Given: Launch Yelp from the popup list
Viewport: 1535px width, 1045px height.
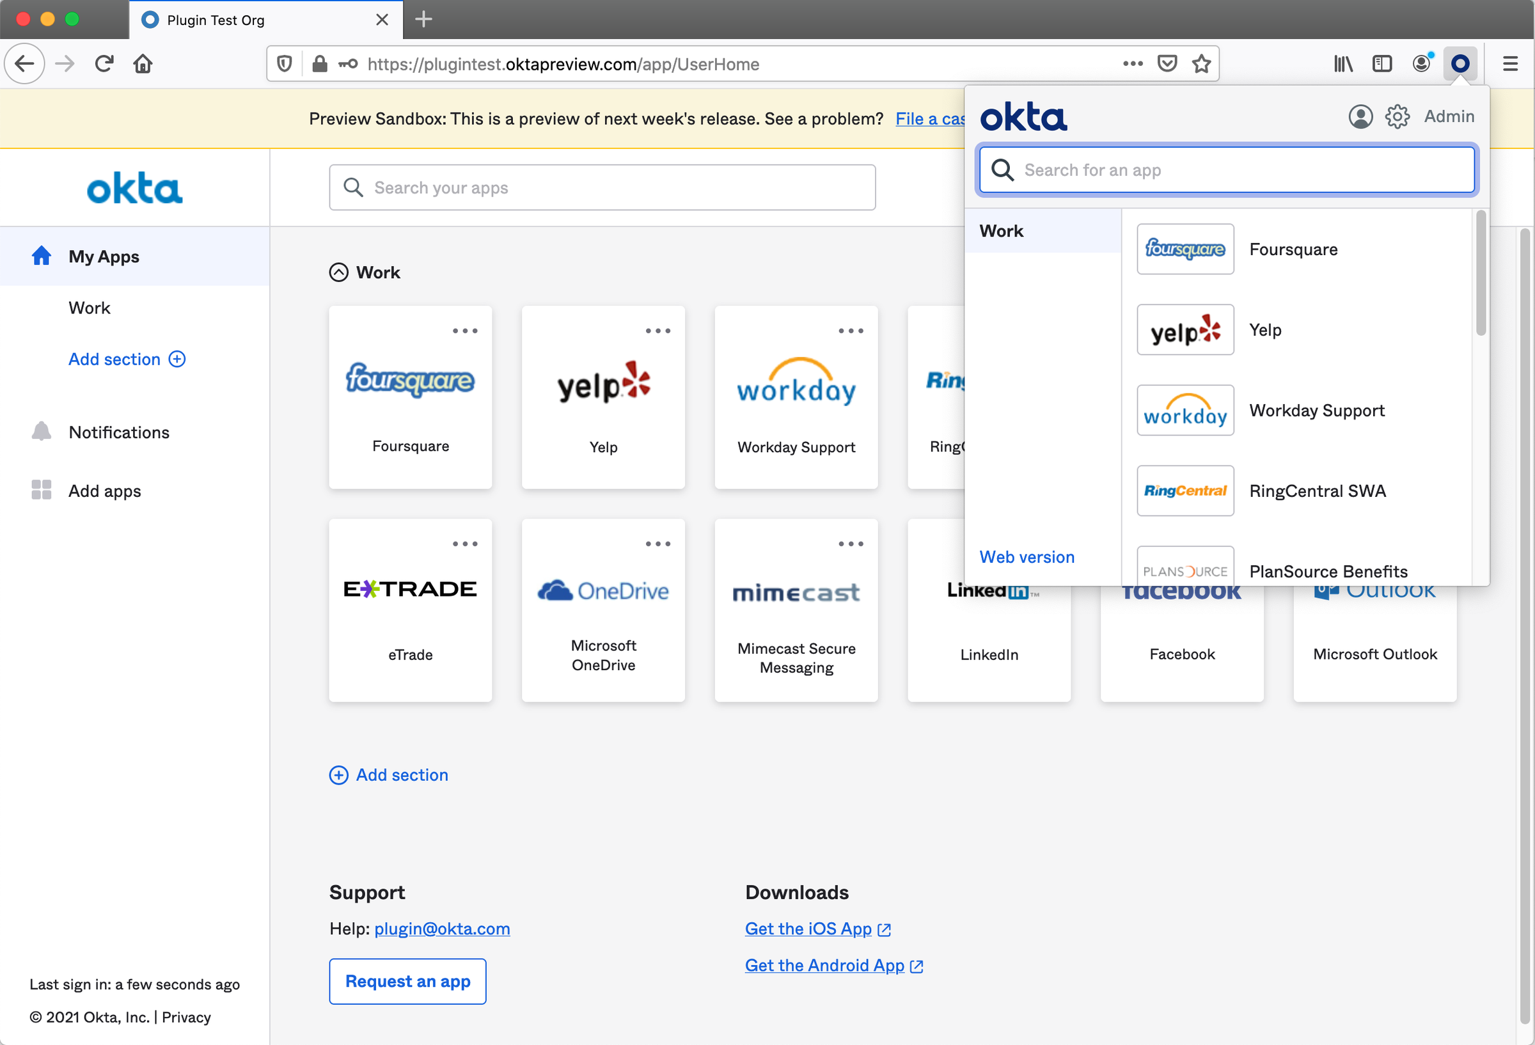Looking at the screenshot, I should [1298, 329].
